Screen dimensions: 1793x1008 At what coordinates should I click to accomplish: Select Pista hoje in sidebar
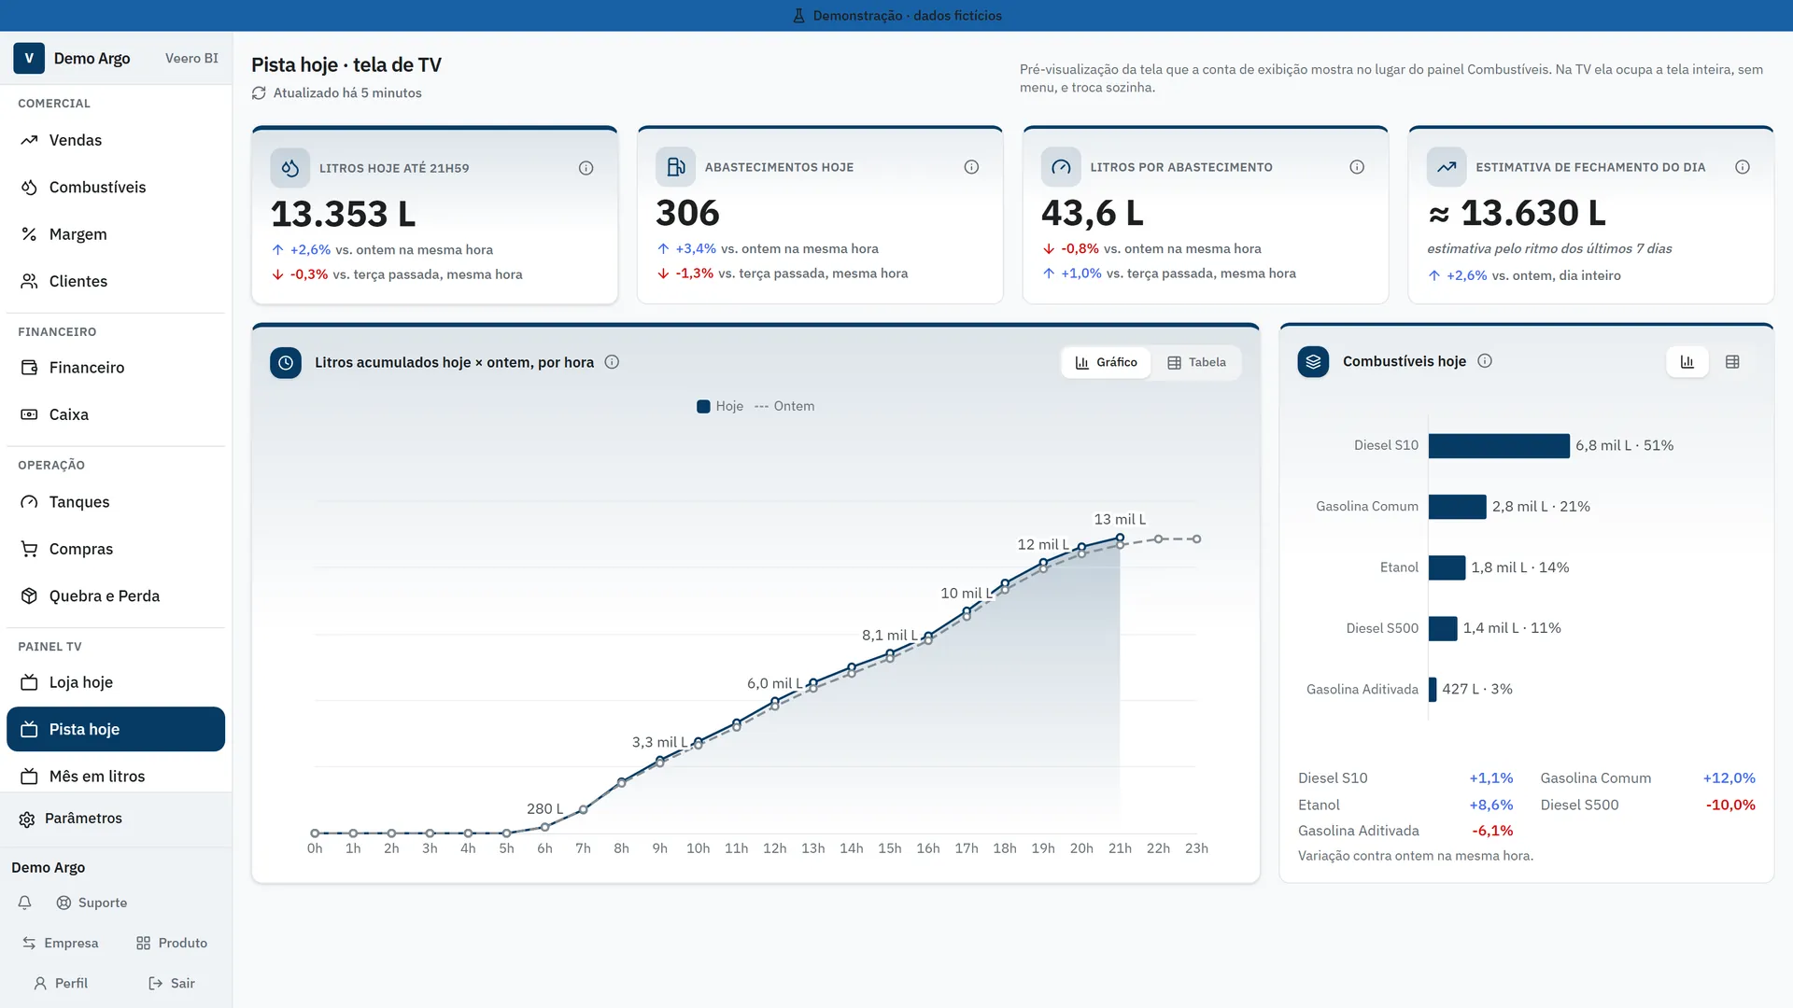tap(116, 729)
